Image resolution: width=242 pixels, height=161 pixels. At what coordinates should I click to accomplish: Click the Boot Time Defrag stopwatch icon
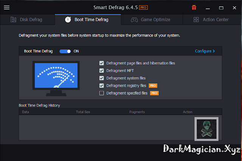click(68, 20)
